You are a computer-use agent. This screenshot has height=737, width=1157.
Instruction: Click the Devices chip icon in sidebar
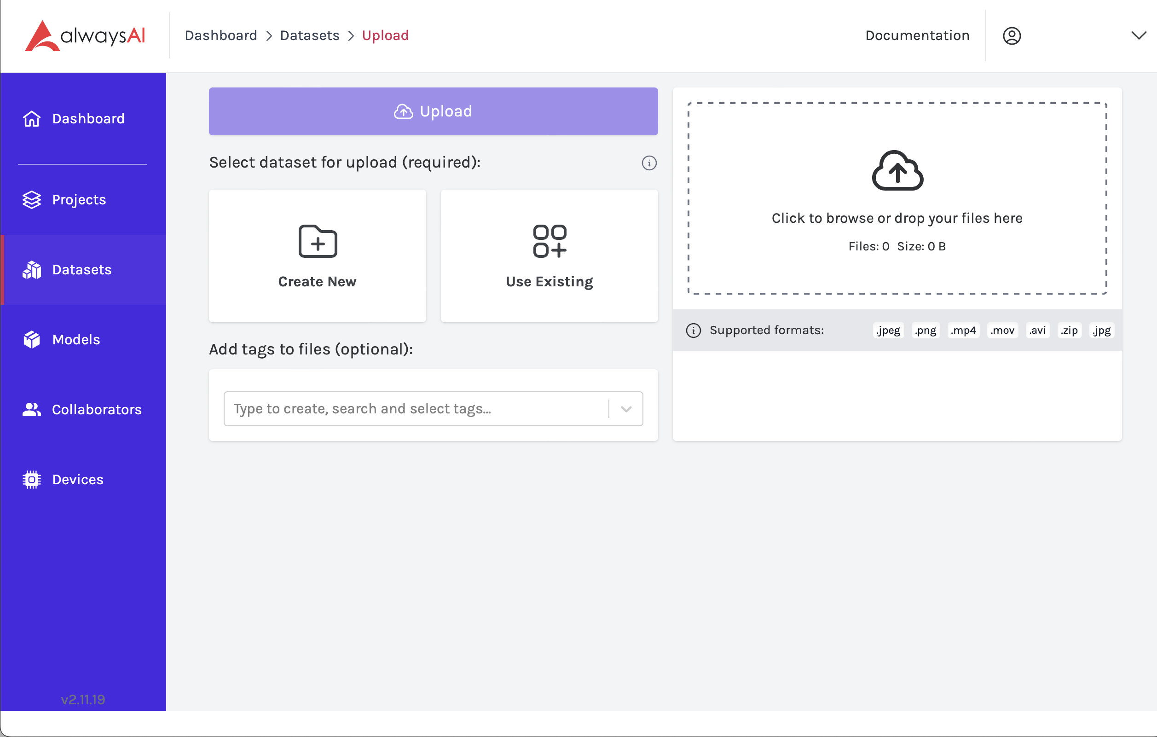click(x=32, y=480)
